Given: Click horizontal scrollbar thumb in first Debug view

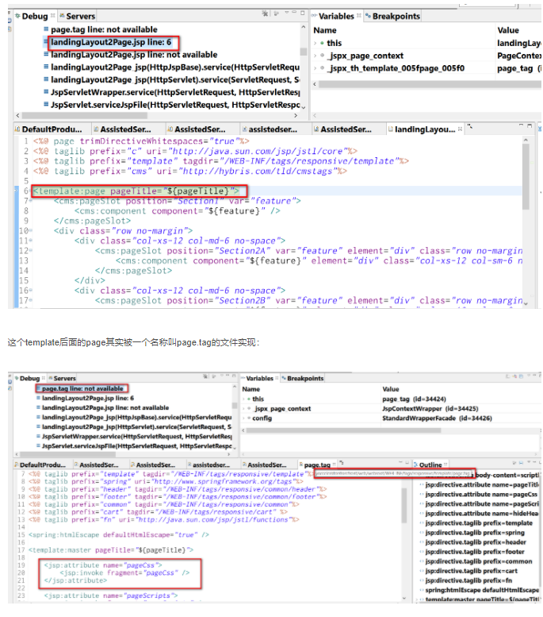Looking at the screenshot, I should (x=85, y=116).
